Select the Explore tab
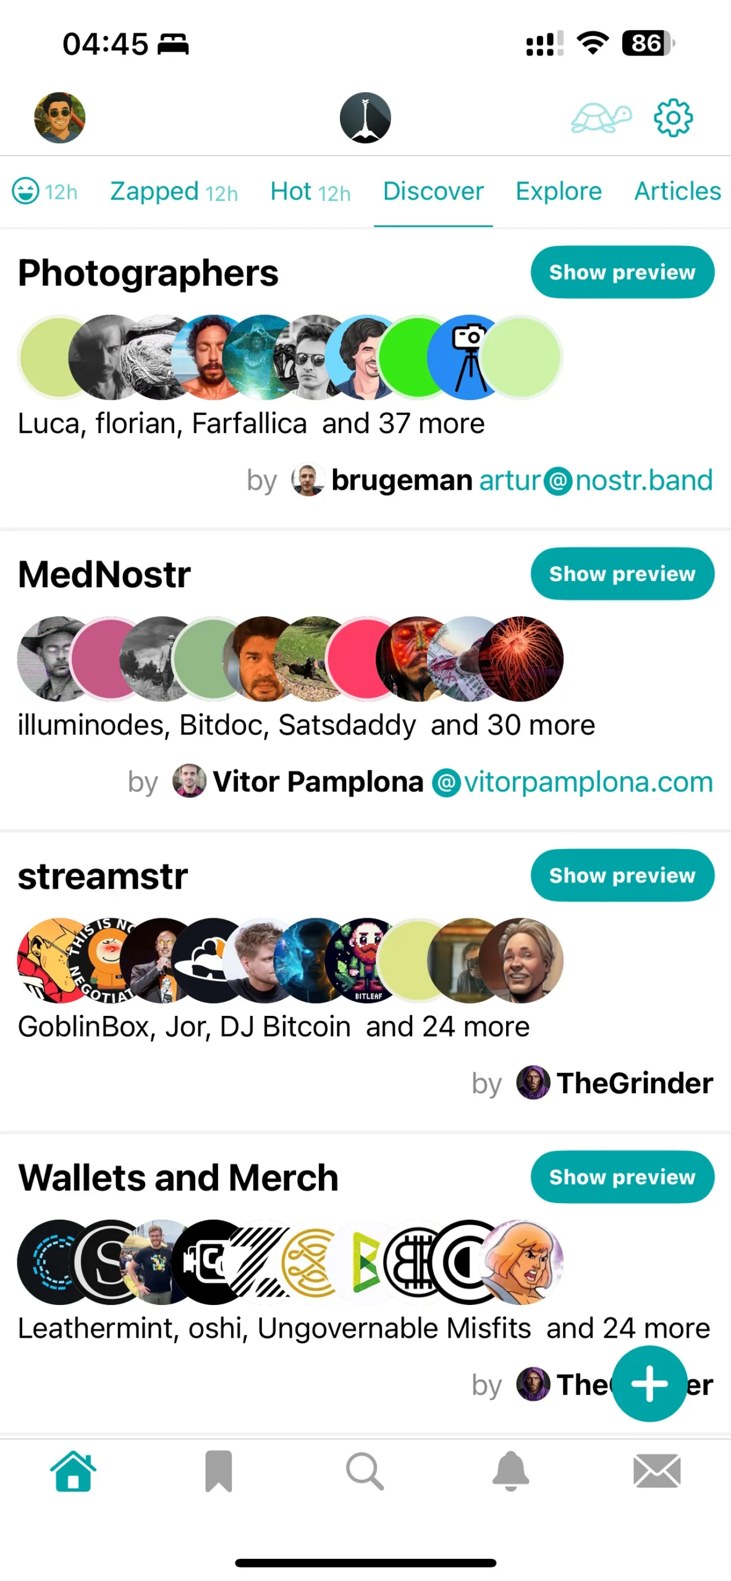 [x=559, y=191]
